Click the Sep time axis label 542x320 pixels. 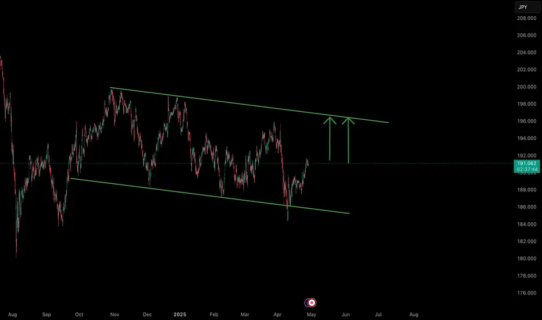pyautogui.click(x=47, y=314)
